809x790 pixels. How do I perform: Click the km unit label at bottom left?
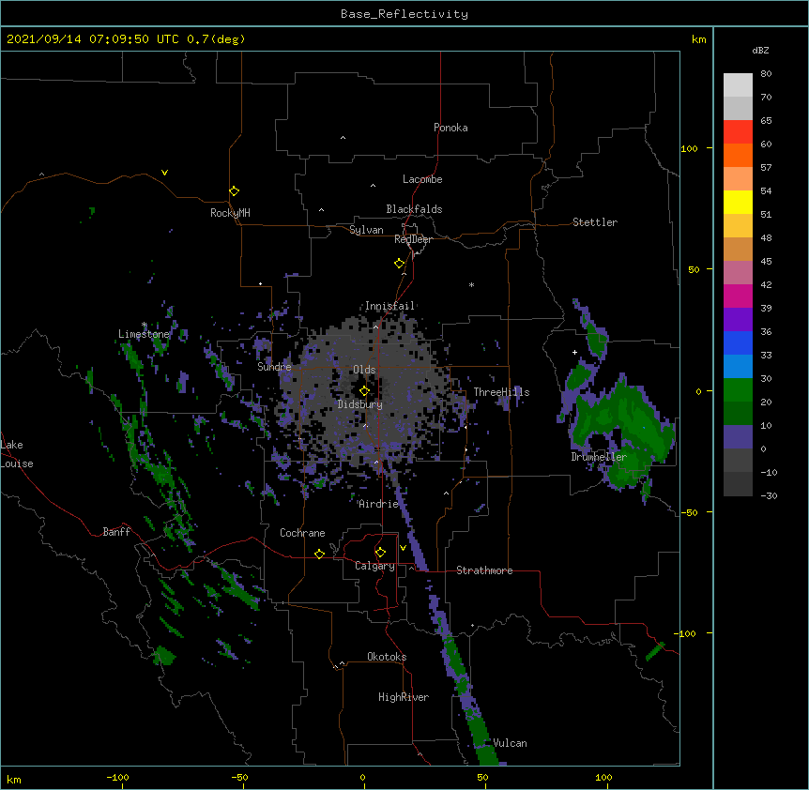pyautogui.click(x=13, y=779)
